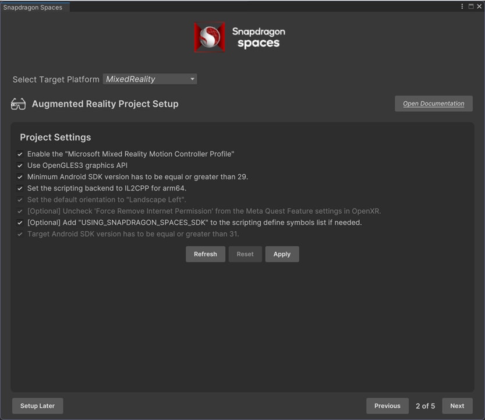Toggle Minimum Android SDK version 29 checkbox
The height and width of the screenshot is (420, 485).
tap(20, 177)
